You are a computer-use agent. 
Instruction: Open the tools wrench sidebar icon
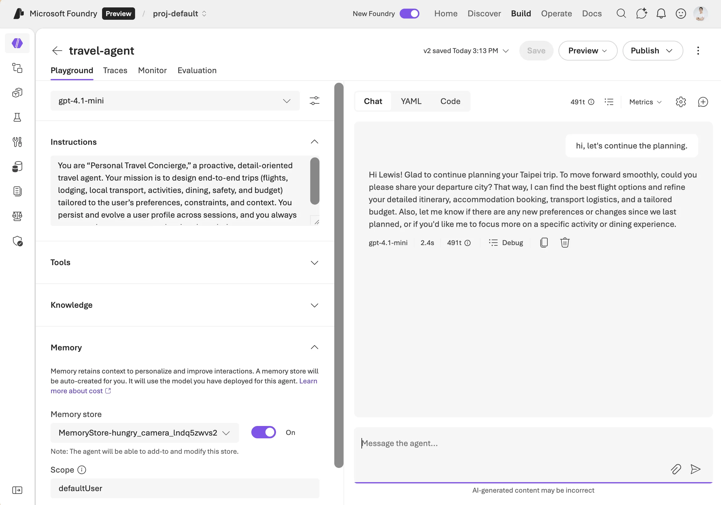pyautogui.click(x=17, y=142)
